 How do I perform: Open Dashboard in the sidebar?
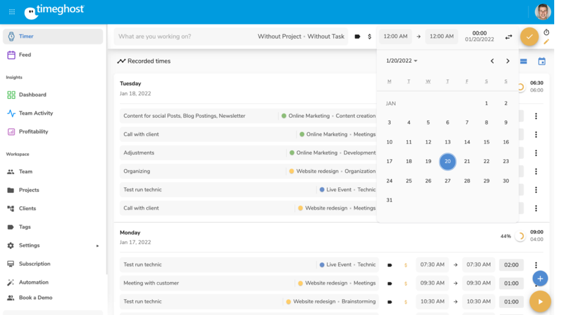coord(32,95)
